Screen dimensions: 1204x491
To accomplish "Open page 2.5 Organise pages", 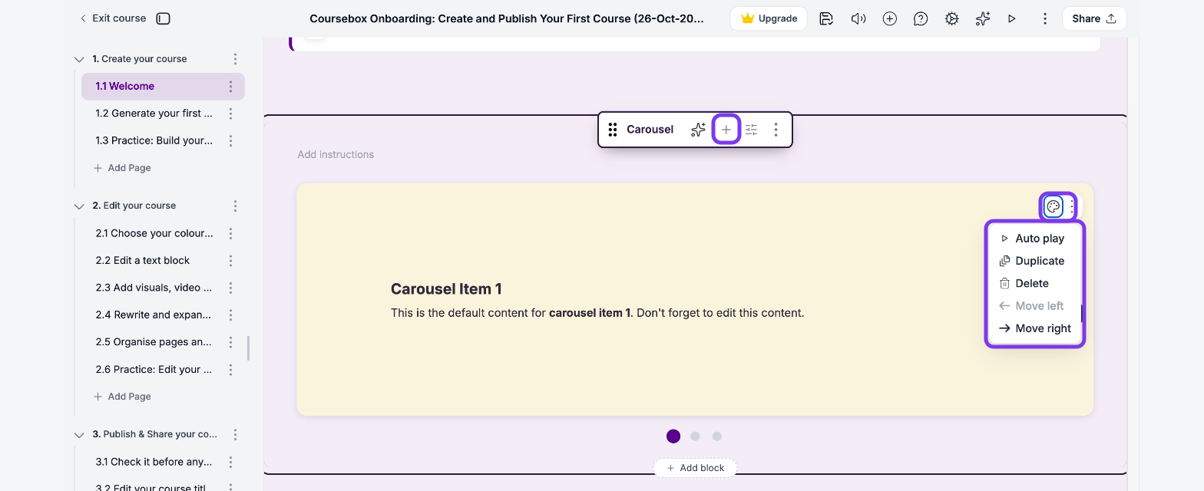I will pos(154,342).
